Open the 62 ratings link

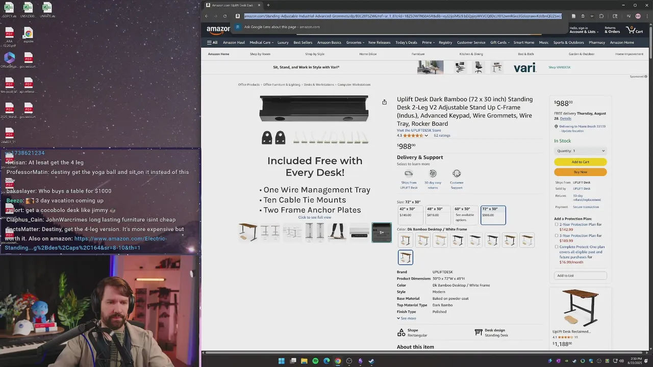click(442, 136)
